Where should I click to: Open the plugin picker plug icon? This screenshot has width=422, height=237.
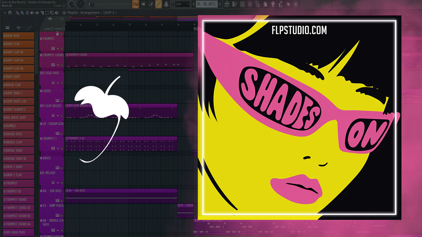tap(273, 4)
